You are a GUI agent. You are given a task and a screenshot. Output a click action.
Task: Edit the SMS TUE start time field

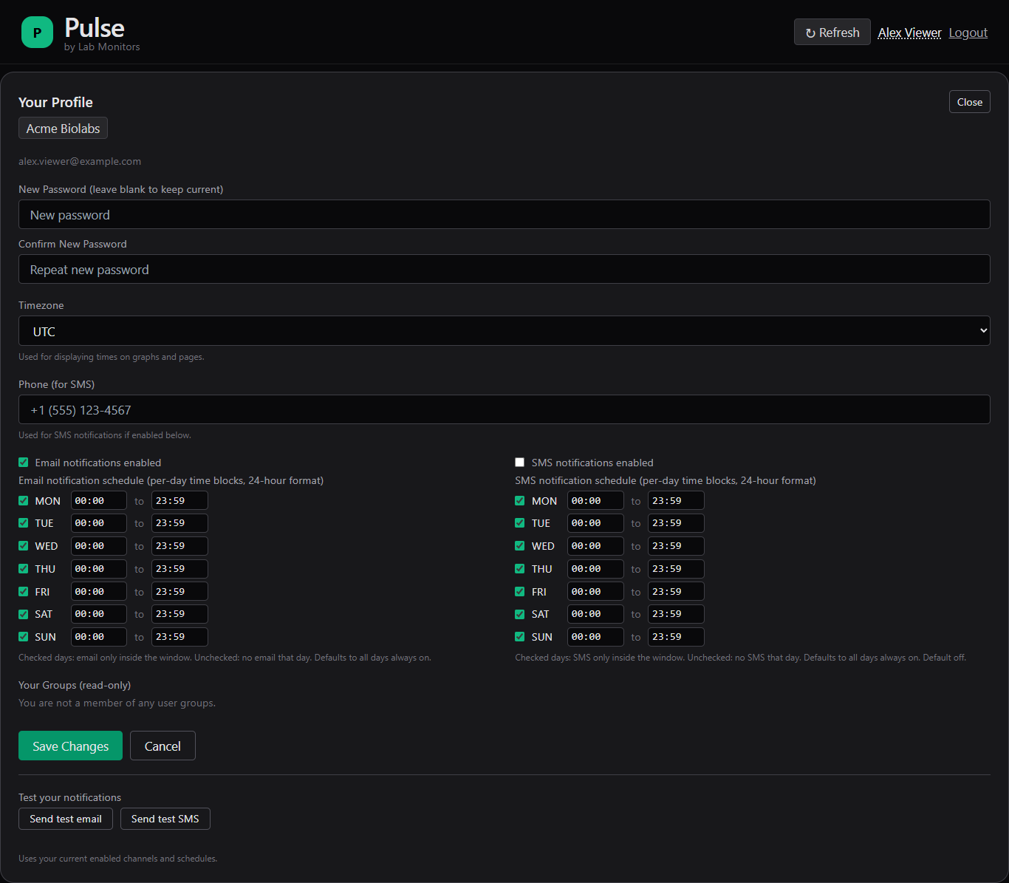pos(595,523)
